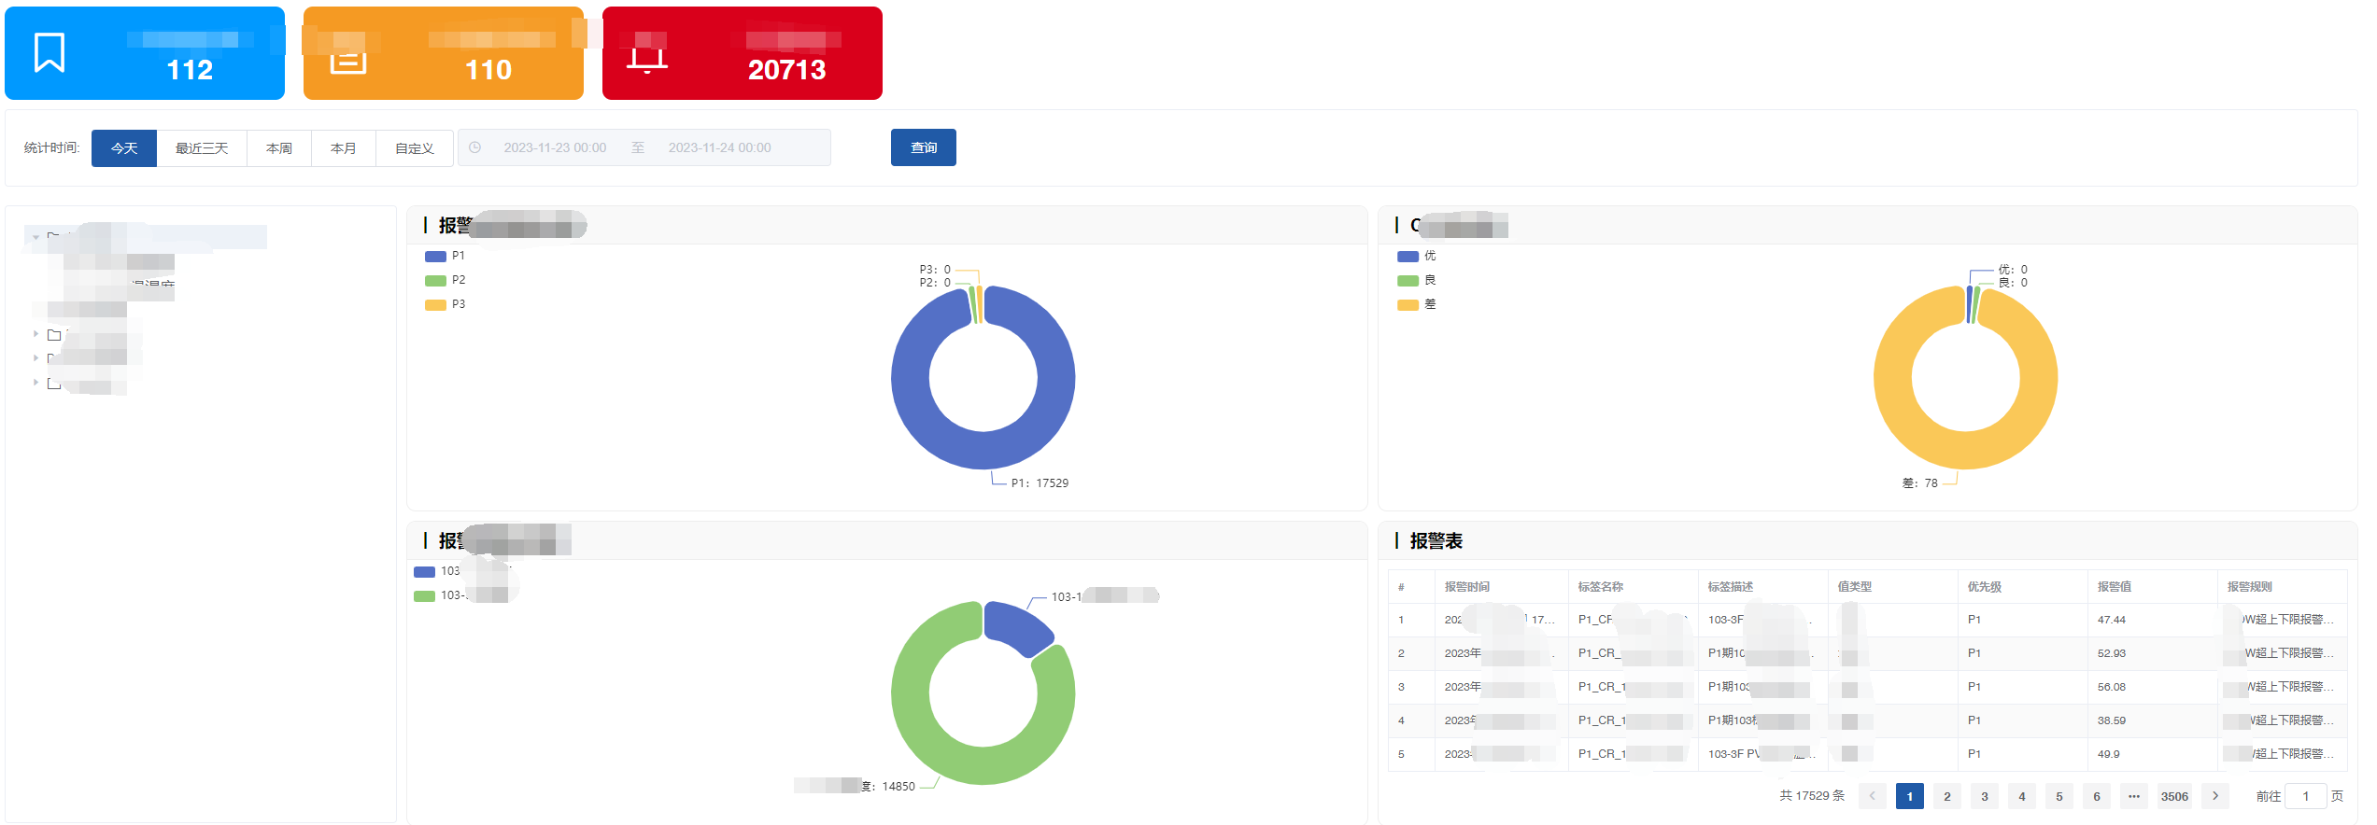This screenshot has height=825, width=2377.
Task: Toggle the 差 legend entry
Action: (1417, 304)
